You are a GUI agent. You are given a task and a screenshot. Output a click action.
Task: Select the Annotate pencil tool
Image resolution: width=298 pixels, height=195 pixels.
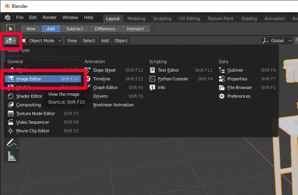pyautogui.click(x=11, y=143)
